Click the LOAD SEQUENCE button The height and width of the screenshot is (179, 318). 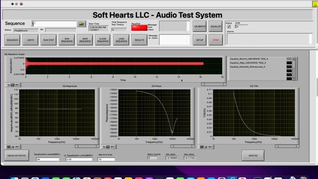(121, 40)
